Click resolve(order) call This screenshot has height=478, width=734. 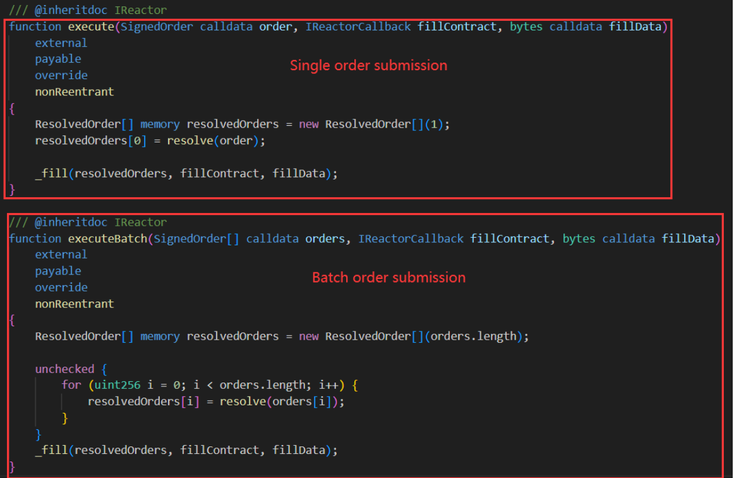213,141
